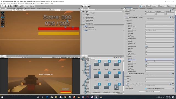
Task: Open Visual Studio from the taskbar
Action: 92,97
